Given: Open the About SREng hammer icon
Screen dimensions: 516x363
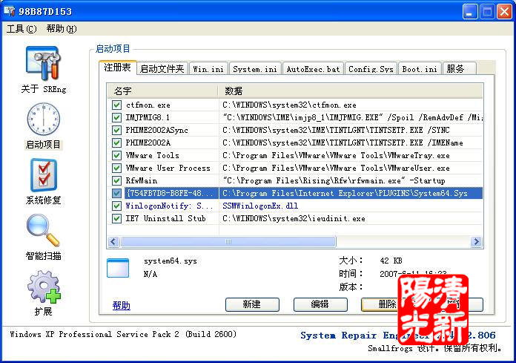Looking at the screenshot, I should click(44, 63).
